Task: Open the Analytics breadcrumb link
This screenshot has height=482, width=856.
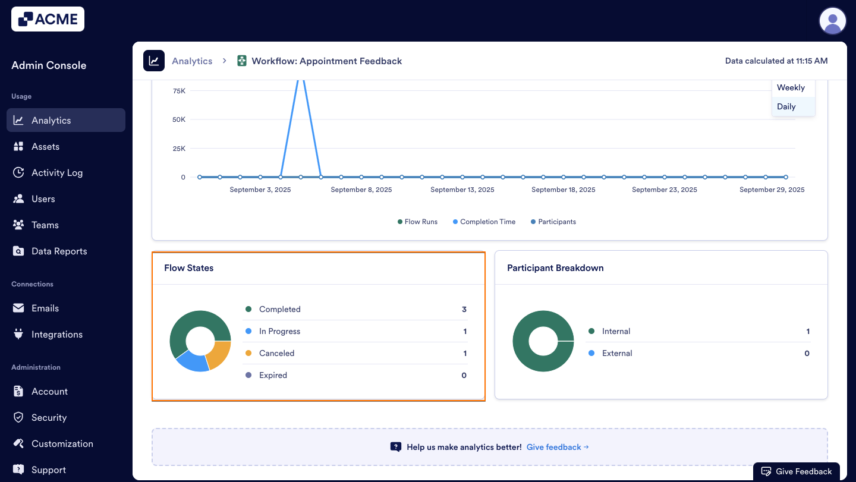Action: pyautogui.click(x=191, y=61)
